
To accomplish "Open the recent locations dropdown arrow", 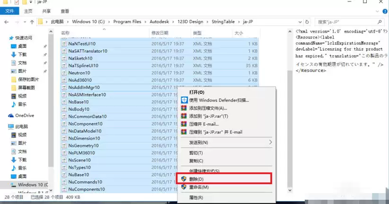I will pyautogui.click(x=25, y=22).
